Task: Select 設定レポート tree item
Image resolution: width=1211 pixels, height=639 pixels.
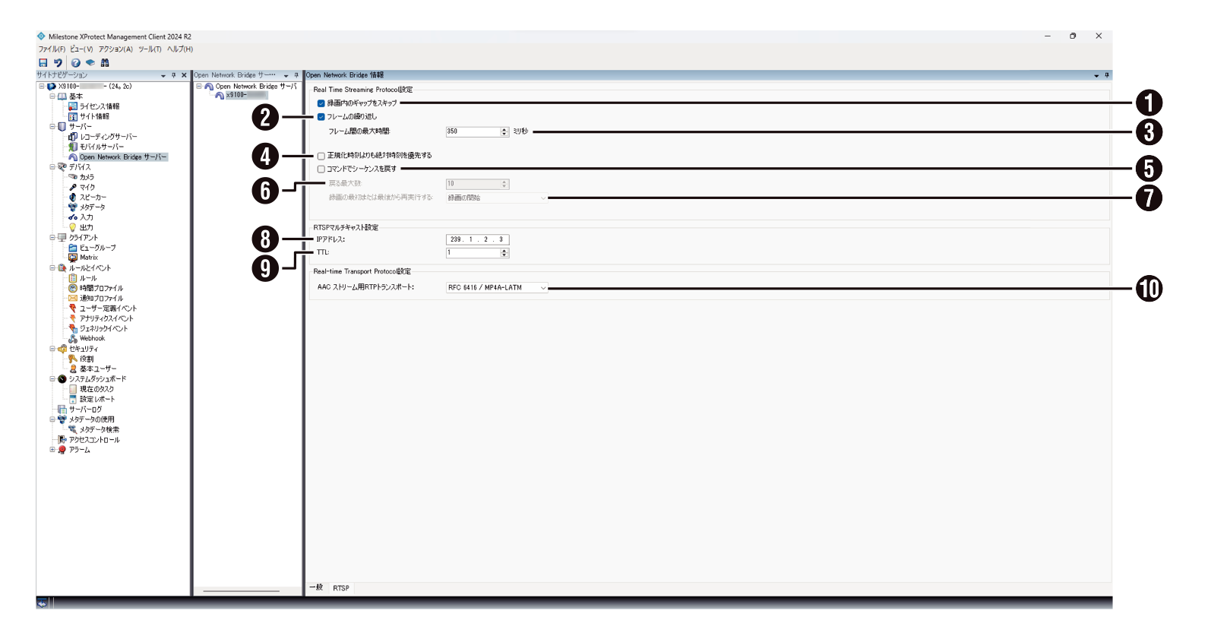Action: [x=97, y=399]
